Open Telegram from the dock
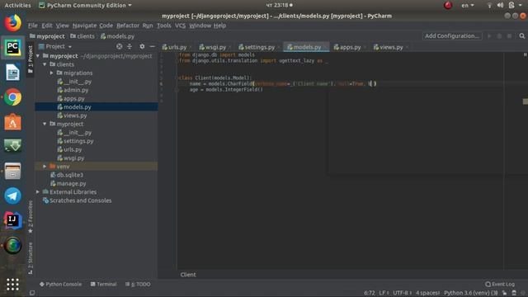This screenshot has height=297, width=528. click(13, 196)
